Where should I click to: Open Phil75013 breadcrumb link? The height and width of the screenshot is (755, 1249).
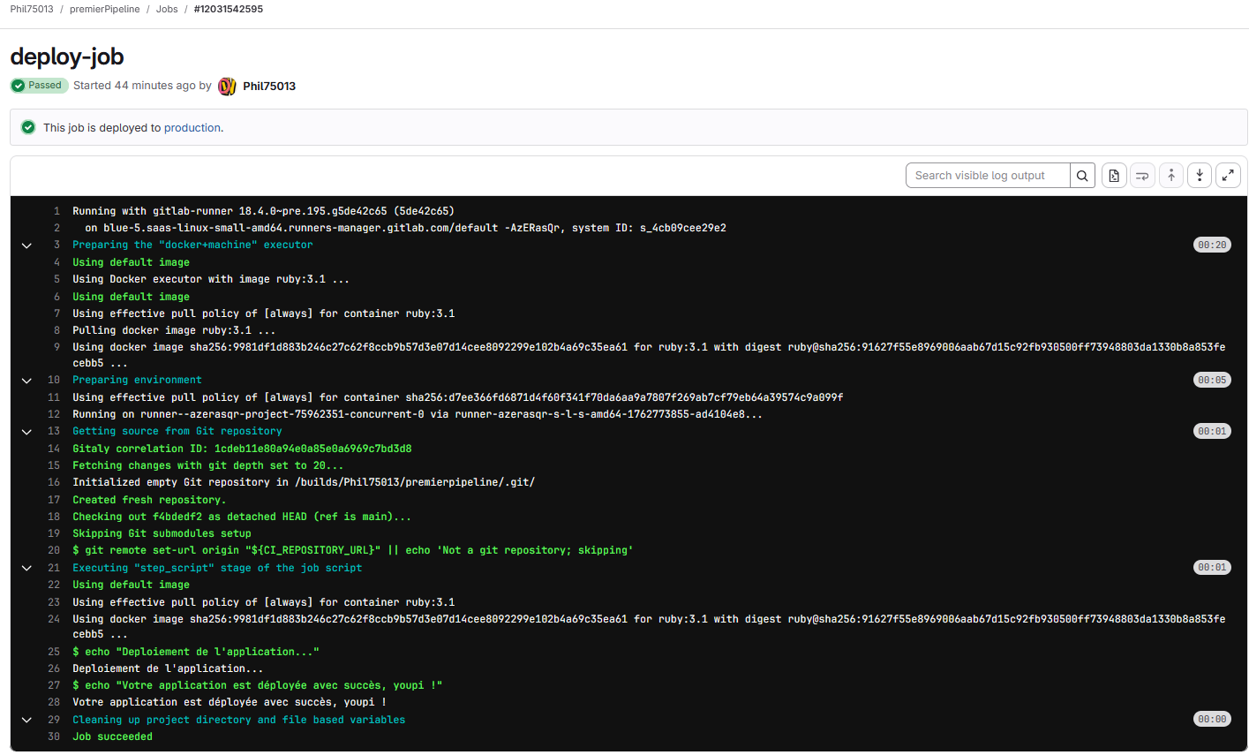coord(32,9)
